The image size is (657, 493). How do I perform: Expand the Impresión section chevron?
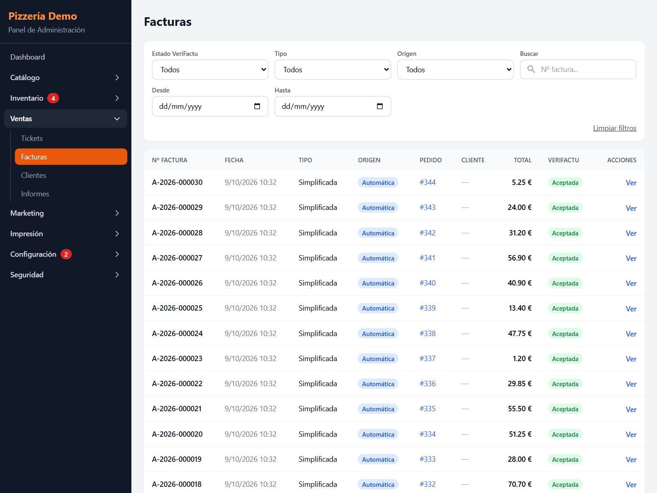117,234
